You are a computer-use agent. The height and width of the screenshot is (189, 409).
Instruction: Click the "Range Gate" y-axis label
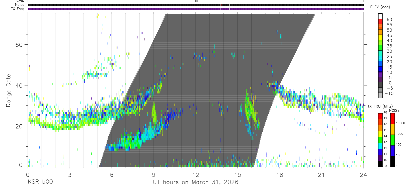(x=9, y=91)
